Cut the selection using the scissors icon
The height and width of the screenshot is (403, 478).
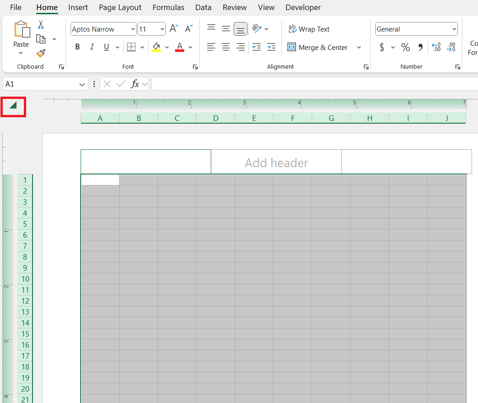[40, 24]
